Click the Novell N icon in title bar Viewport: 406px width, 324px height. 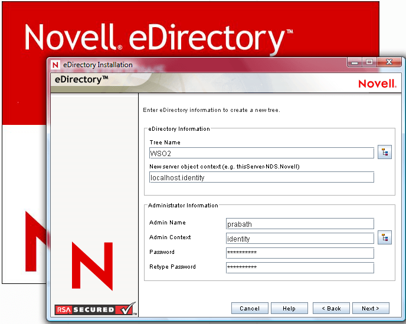pos(55,65)
